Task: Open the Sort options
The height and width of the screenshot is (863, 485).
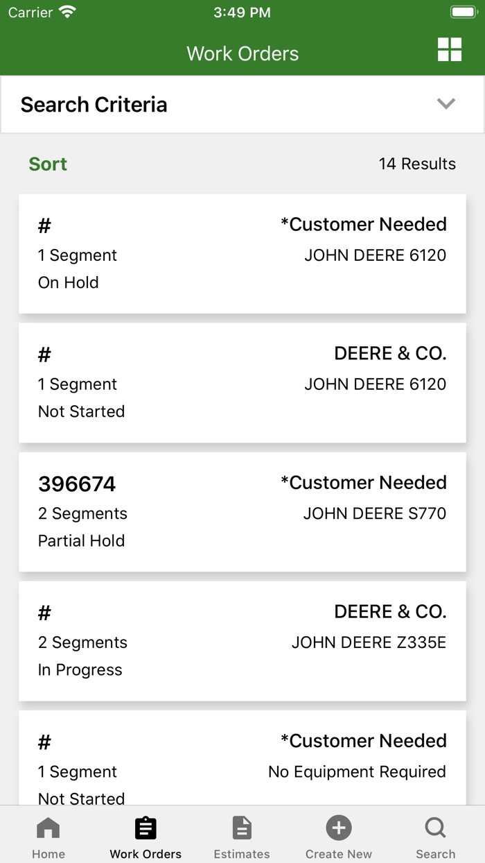Action: click(x=47, y=164)
